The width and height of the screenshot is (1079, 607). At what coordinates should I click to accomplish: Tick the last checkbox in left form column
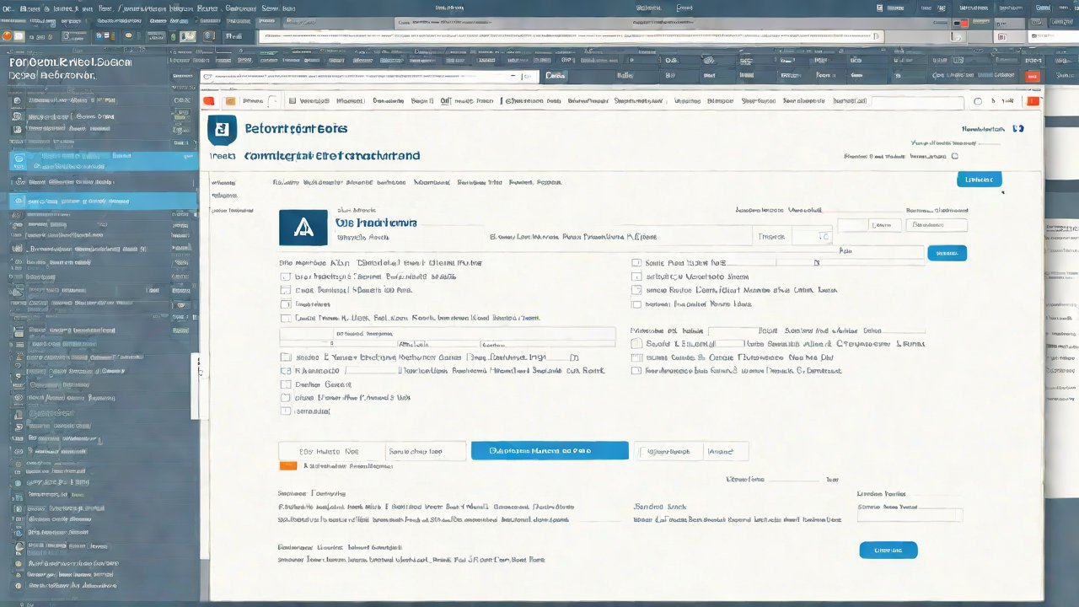click(286, 411)
